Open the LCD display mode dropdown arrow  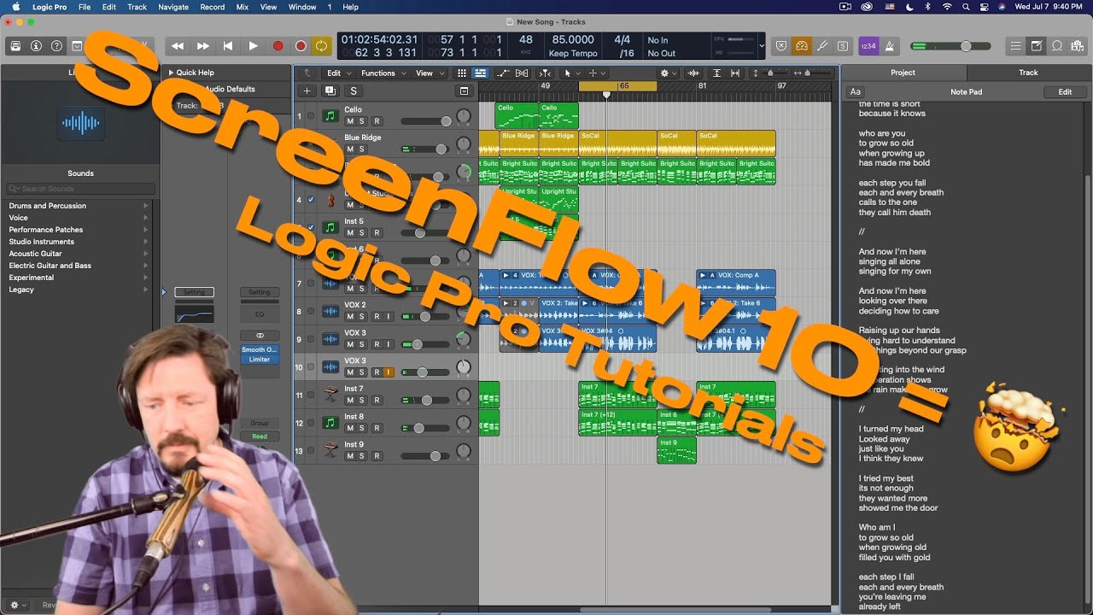[762, 46]
